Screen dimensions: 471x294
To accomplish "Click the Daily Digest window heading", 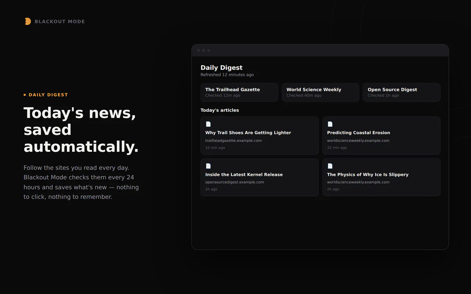I will point(222,68).
